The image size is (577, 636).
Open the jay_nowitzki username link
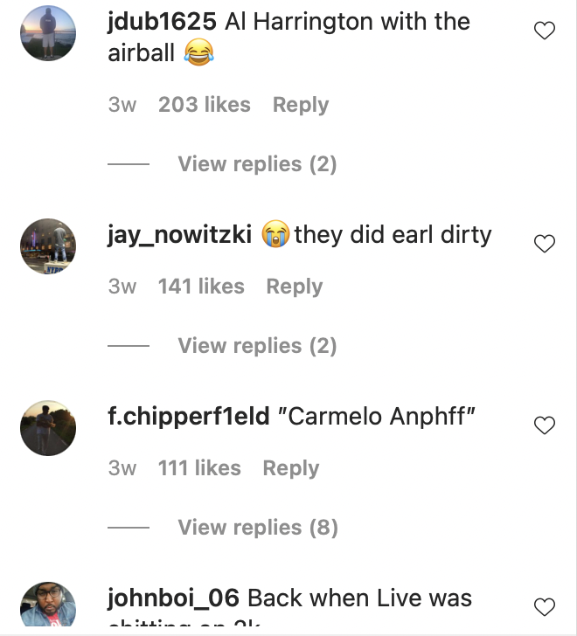[x=179, y=235]
